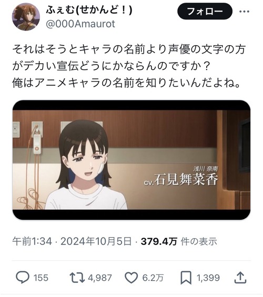Click the 1,399 bookmarks count
263x297 pixels.
pyautogui.click(x=208, y=278)
